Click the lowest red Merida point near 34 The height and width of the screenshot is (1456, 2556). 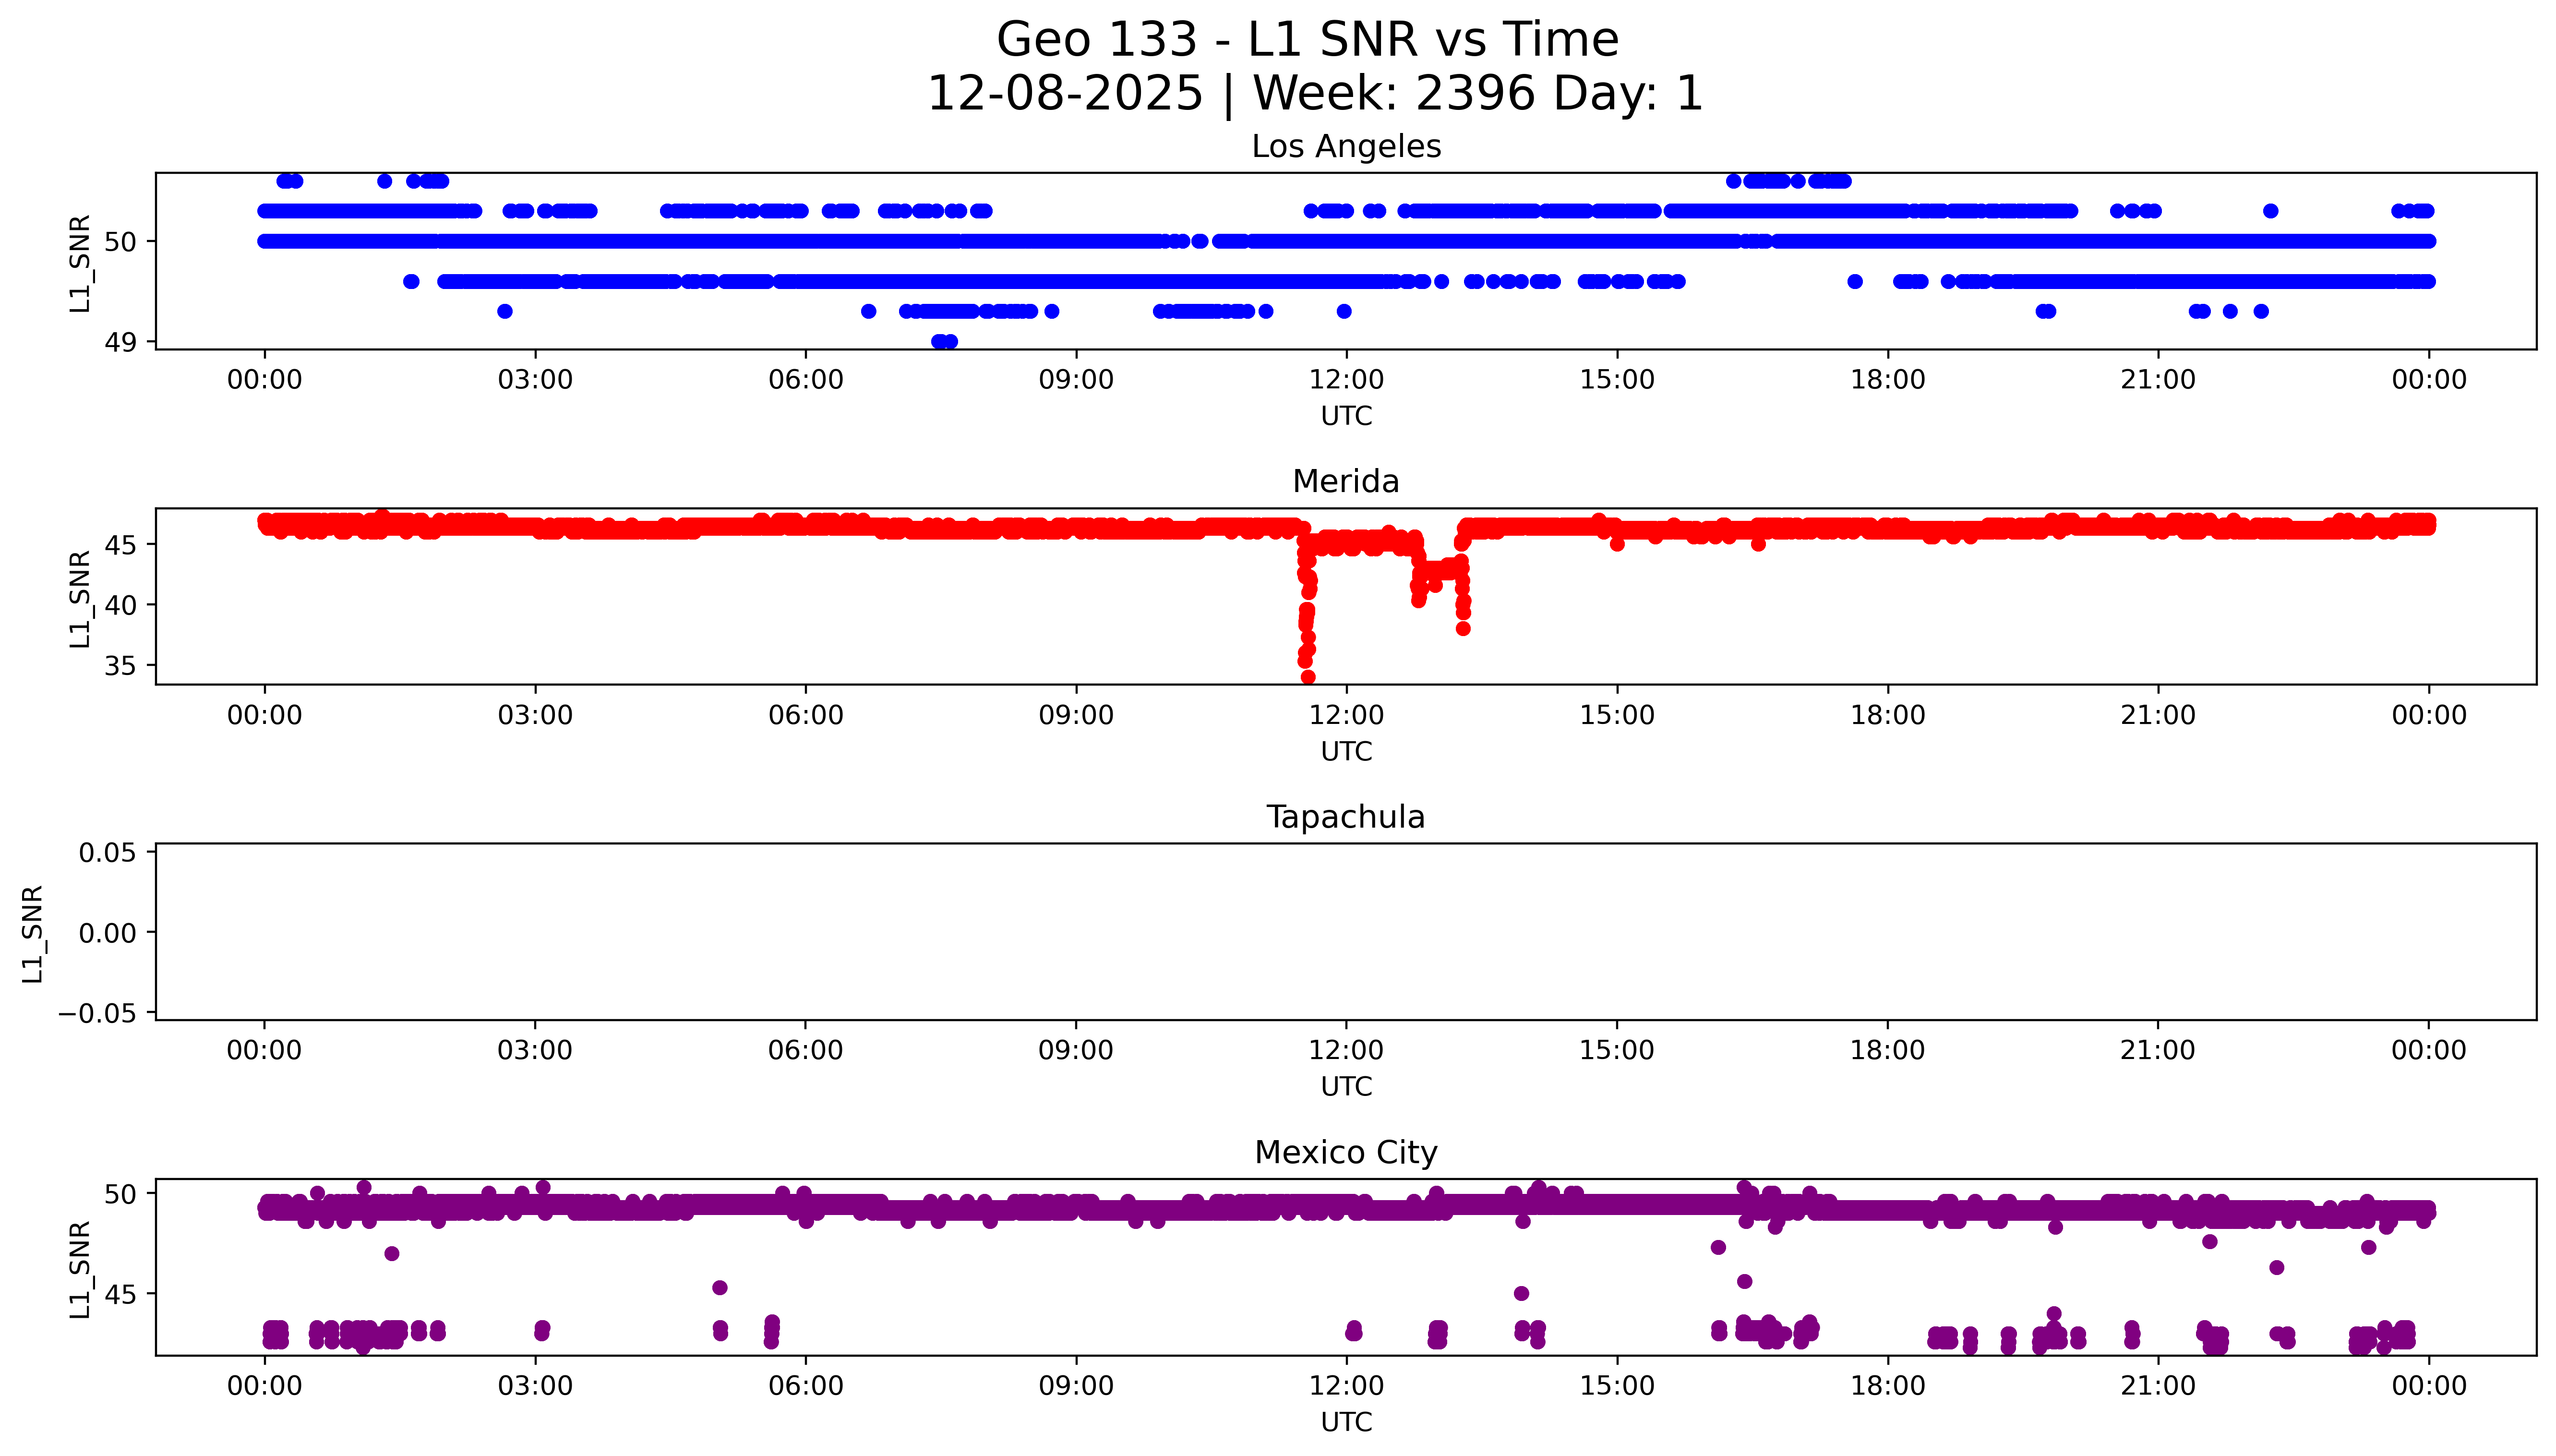point(1308,677)
